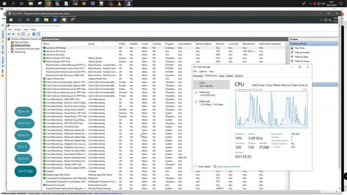Click the blue Help icon in the firewall toolbar
The width and height of the screenshot is (347, 195).
click(x=34, y=34)
